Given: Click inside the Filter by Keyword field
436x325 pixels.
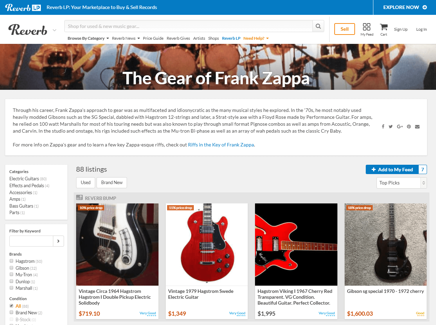Looking at the screenshot, I should tap(31, 241).
